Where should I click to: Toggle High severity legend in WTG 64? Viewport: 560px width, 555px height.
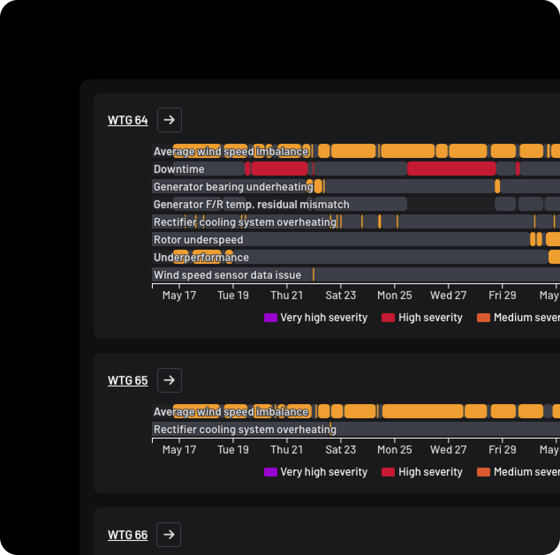(x=422, y=318)
